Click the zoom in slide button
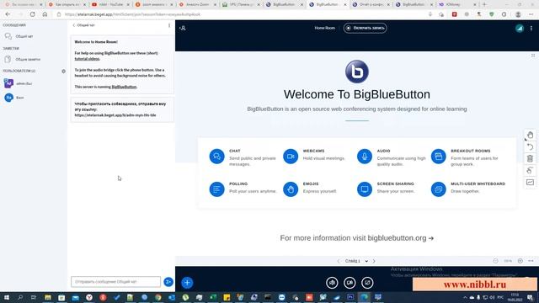 pyautogui.click(x=520, y=261)
